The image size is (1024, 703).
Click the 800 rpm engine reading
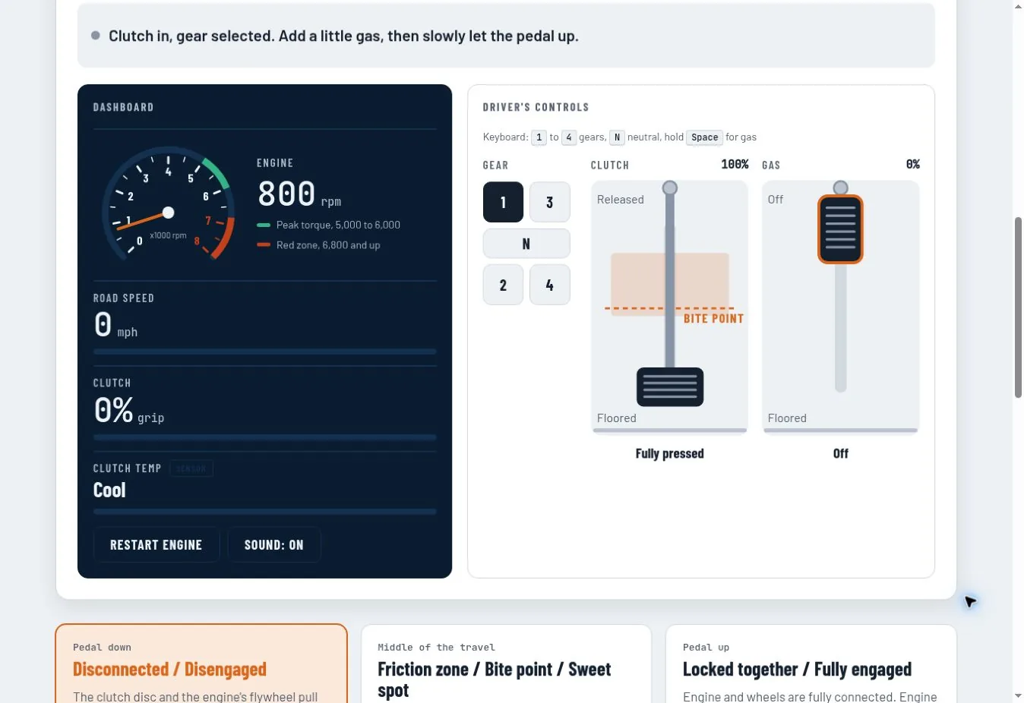point(299,194)
